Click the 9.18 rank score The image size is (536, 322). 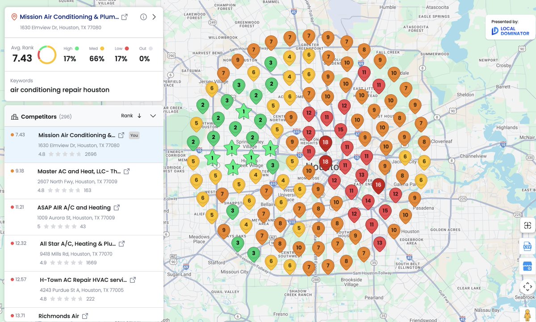tap(20, 171)
